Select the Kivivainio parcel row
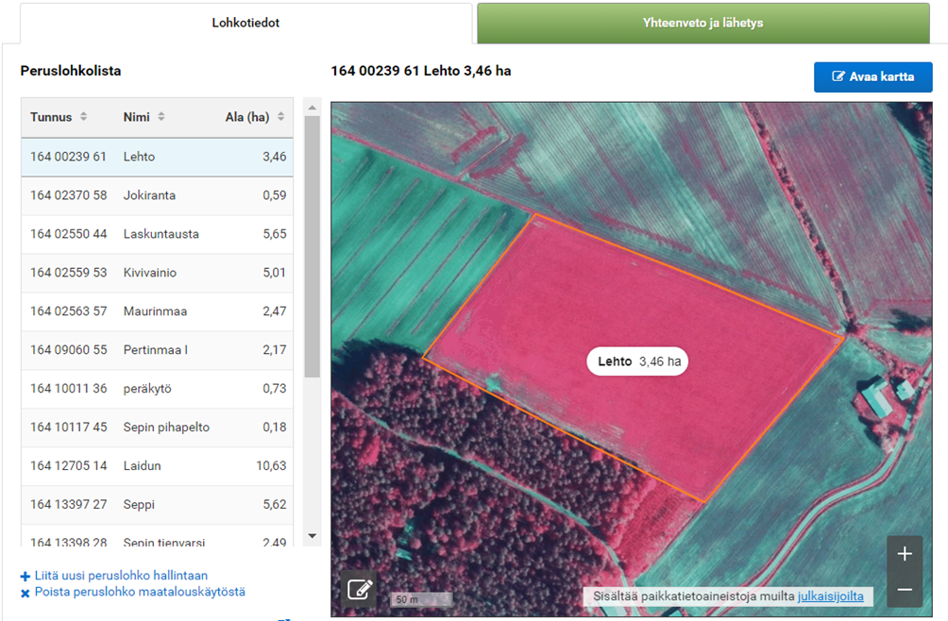This screenshot has height=621, width=948. point(157,273)
